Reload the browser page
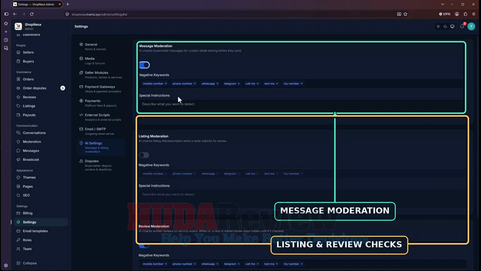The width and height of the screenshot is (481, 271). point(31,14)
